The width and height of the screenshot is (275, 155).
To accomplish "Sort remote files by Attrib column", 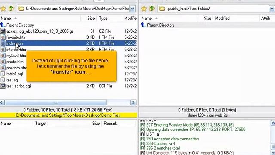I will (267, 18).
